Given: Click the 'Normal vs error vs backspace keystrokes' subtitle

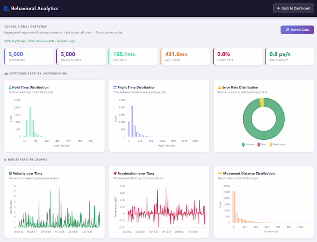Looking at the screenshot, I should (243, 92).
